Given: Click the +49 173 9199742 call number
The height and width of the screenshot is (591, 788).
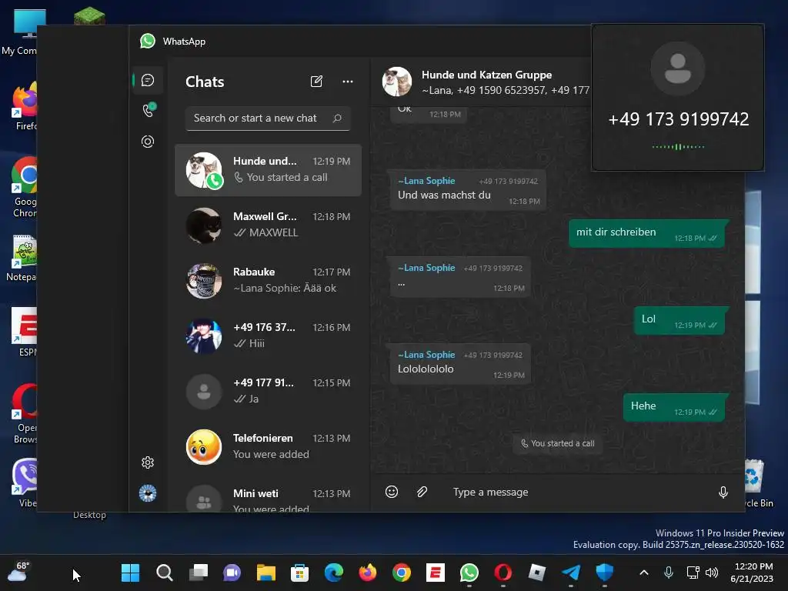Looking at the screenshot, I should tap(679, 119).
